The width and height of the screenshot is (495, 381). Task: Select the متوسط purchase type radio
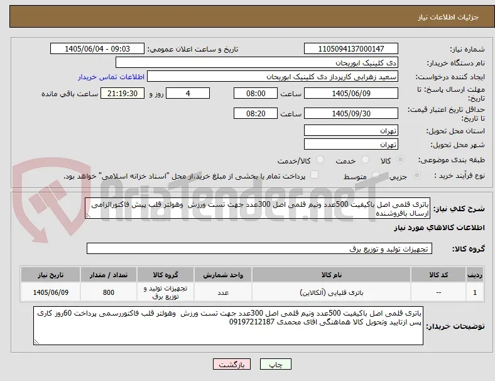click(376, 175)
